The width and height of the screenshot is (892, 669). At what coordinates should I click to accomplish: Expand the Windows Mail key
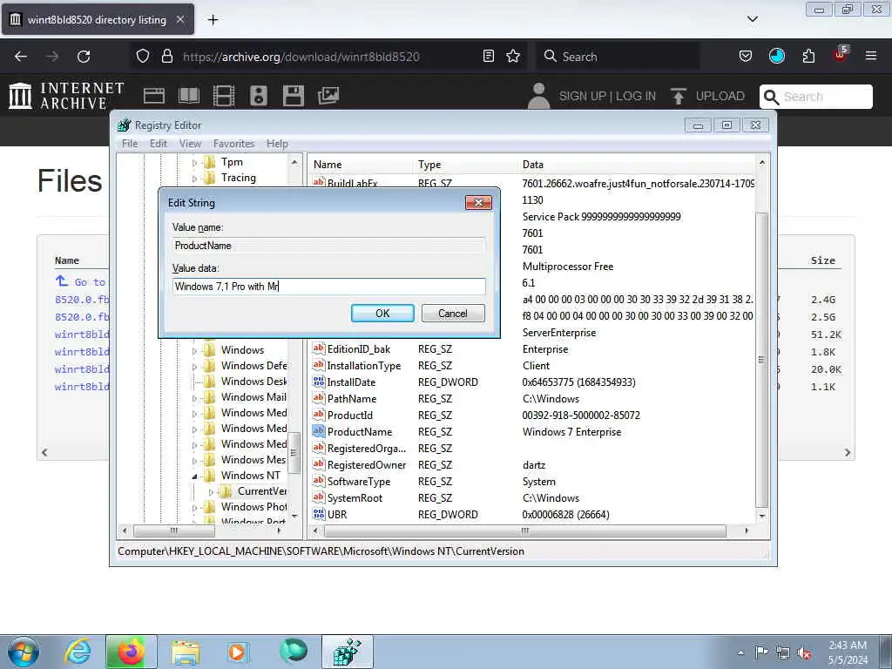click(194, 398)
